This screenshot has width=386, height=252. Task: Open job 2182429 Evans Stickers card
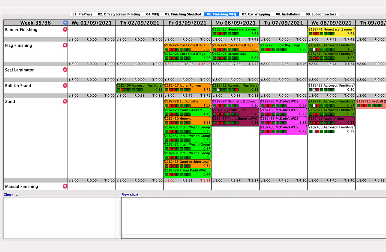pos(188,112)
